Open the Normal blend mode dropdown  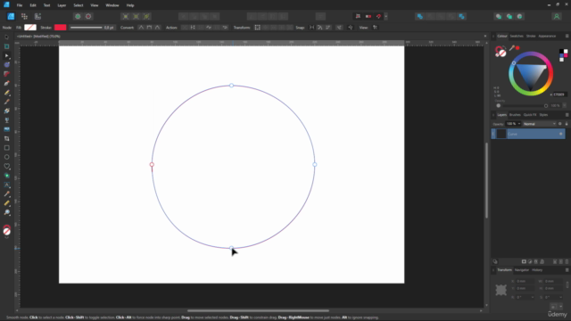coord(539,124)
